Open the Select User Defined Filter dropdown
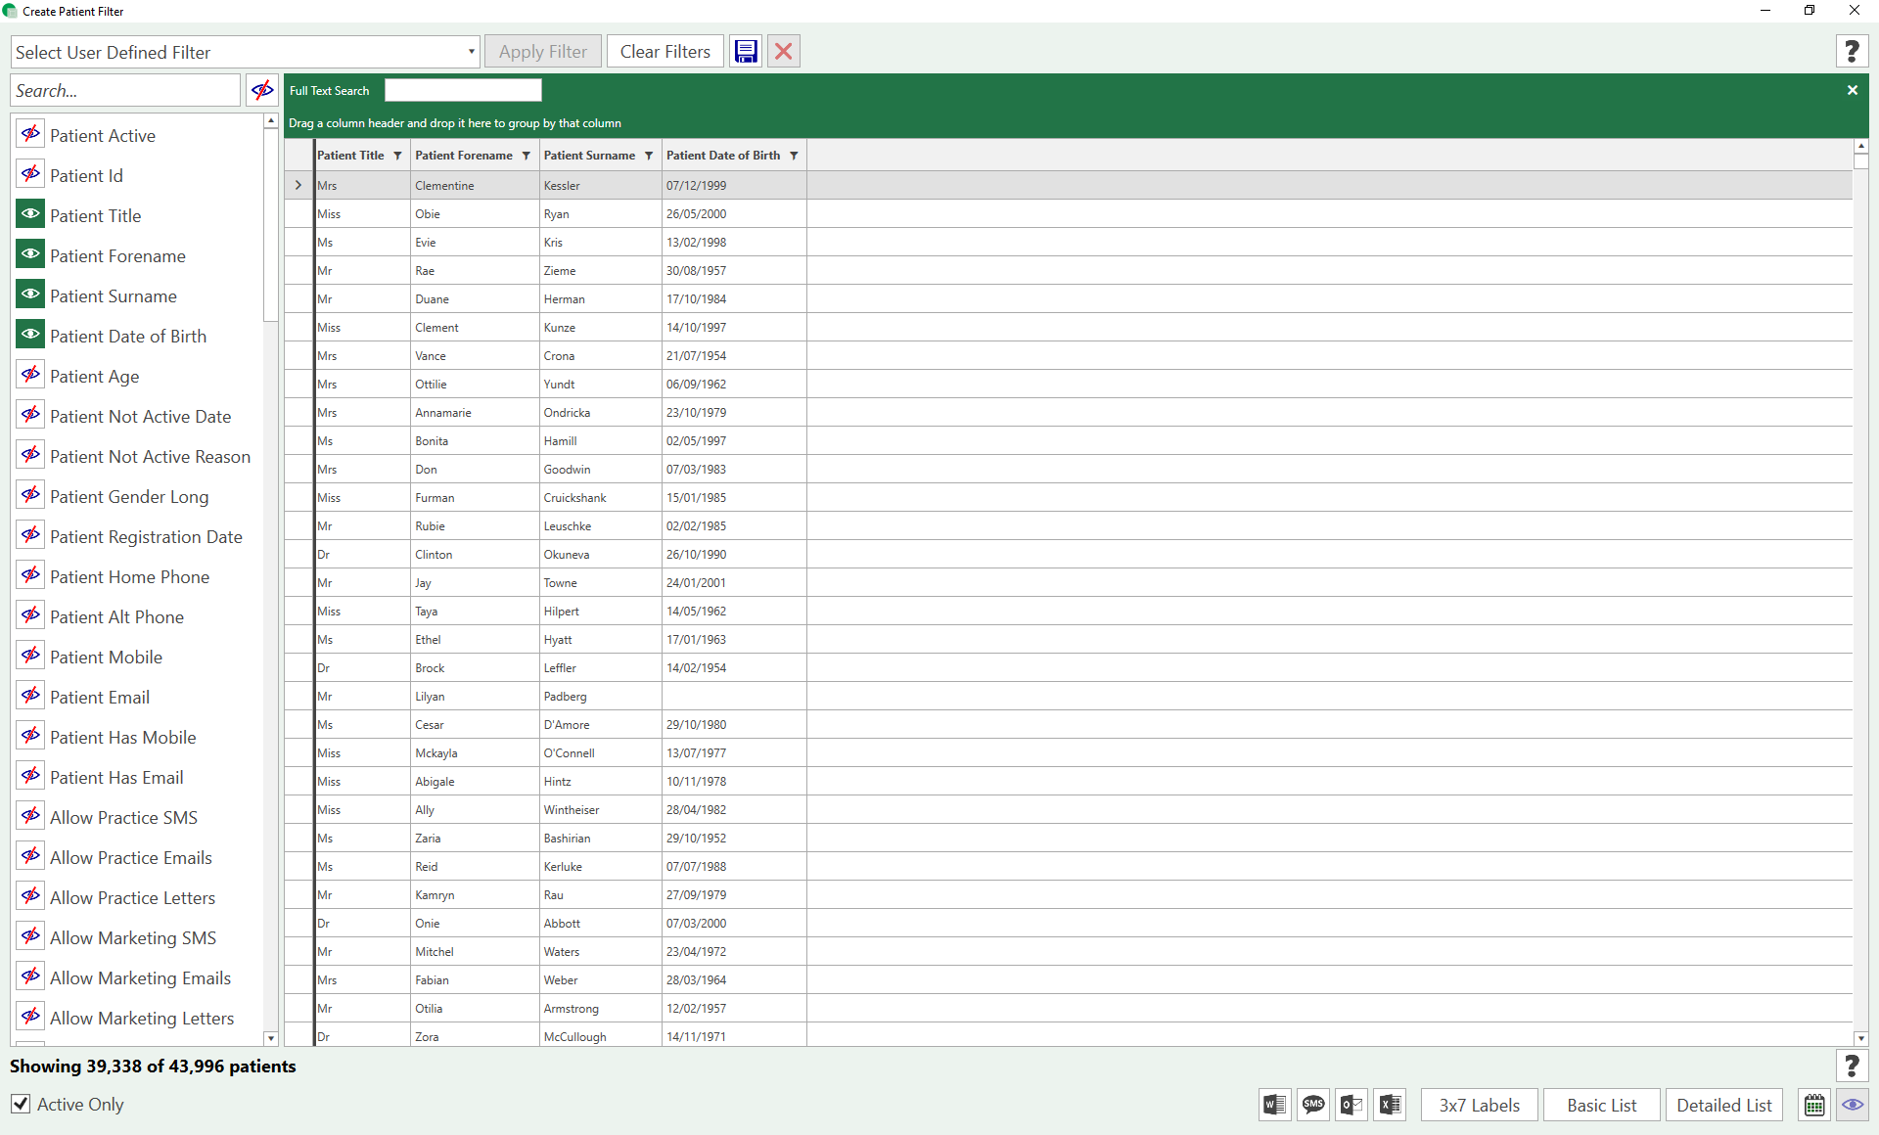 (471, 52)
